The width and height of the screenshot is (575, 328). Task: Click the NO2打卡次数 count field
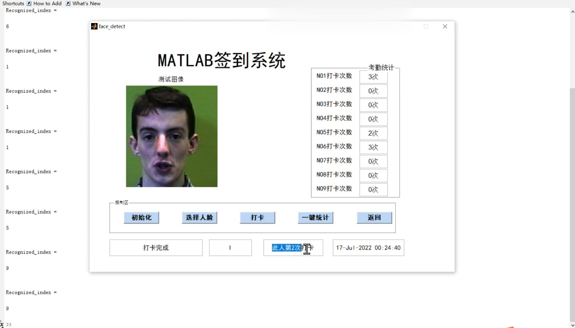[373, 91]
